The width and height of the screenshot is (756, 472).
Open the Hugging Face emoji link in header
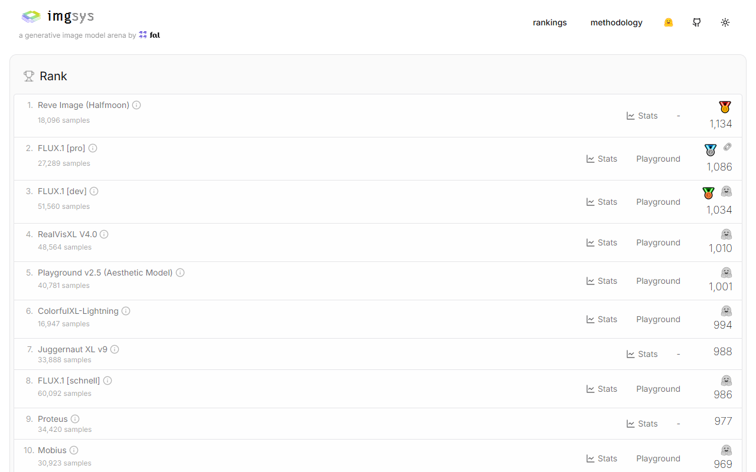coord(669,22)
